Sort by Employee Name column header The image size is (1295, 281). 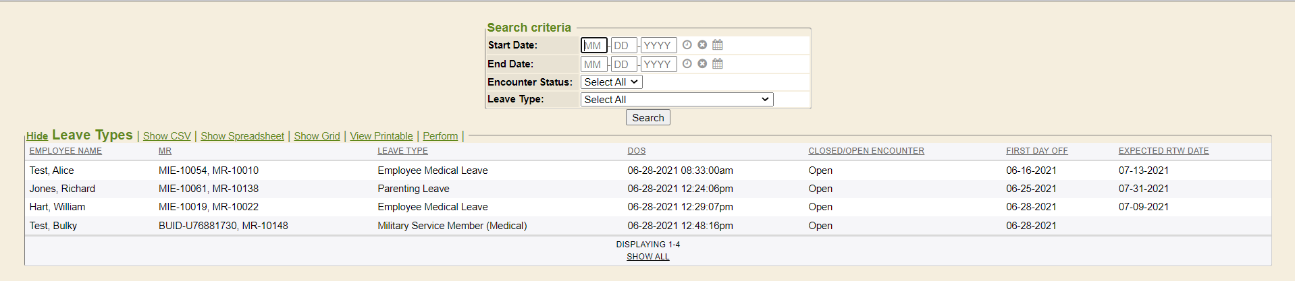click(65, 151)
